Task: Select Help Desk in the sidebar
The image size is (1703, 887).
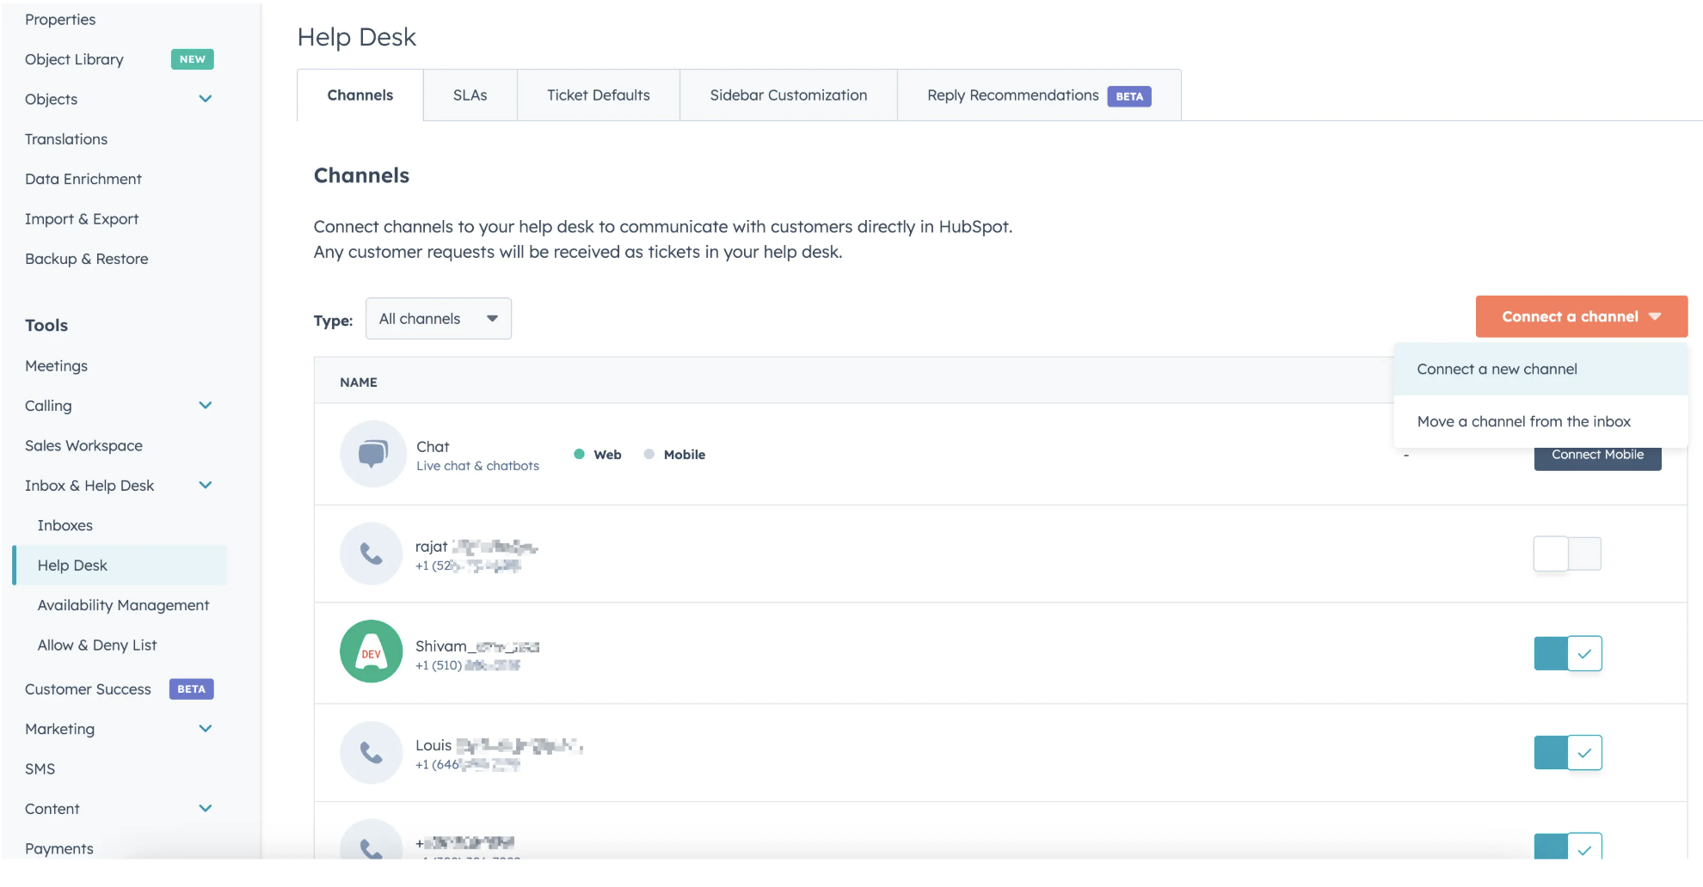Action: coord(120,566)
